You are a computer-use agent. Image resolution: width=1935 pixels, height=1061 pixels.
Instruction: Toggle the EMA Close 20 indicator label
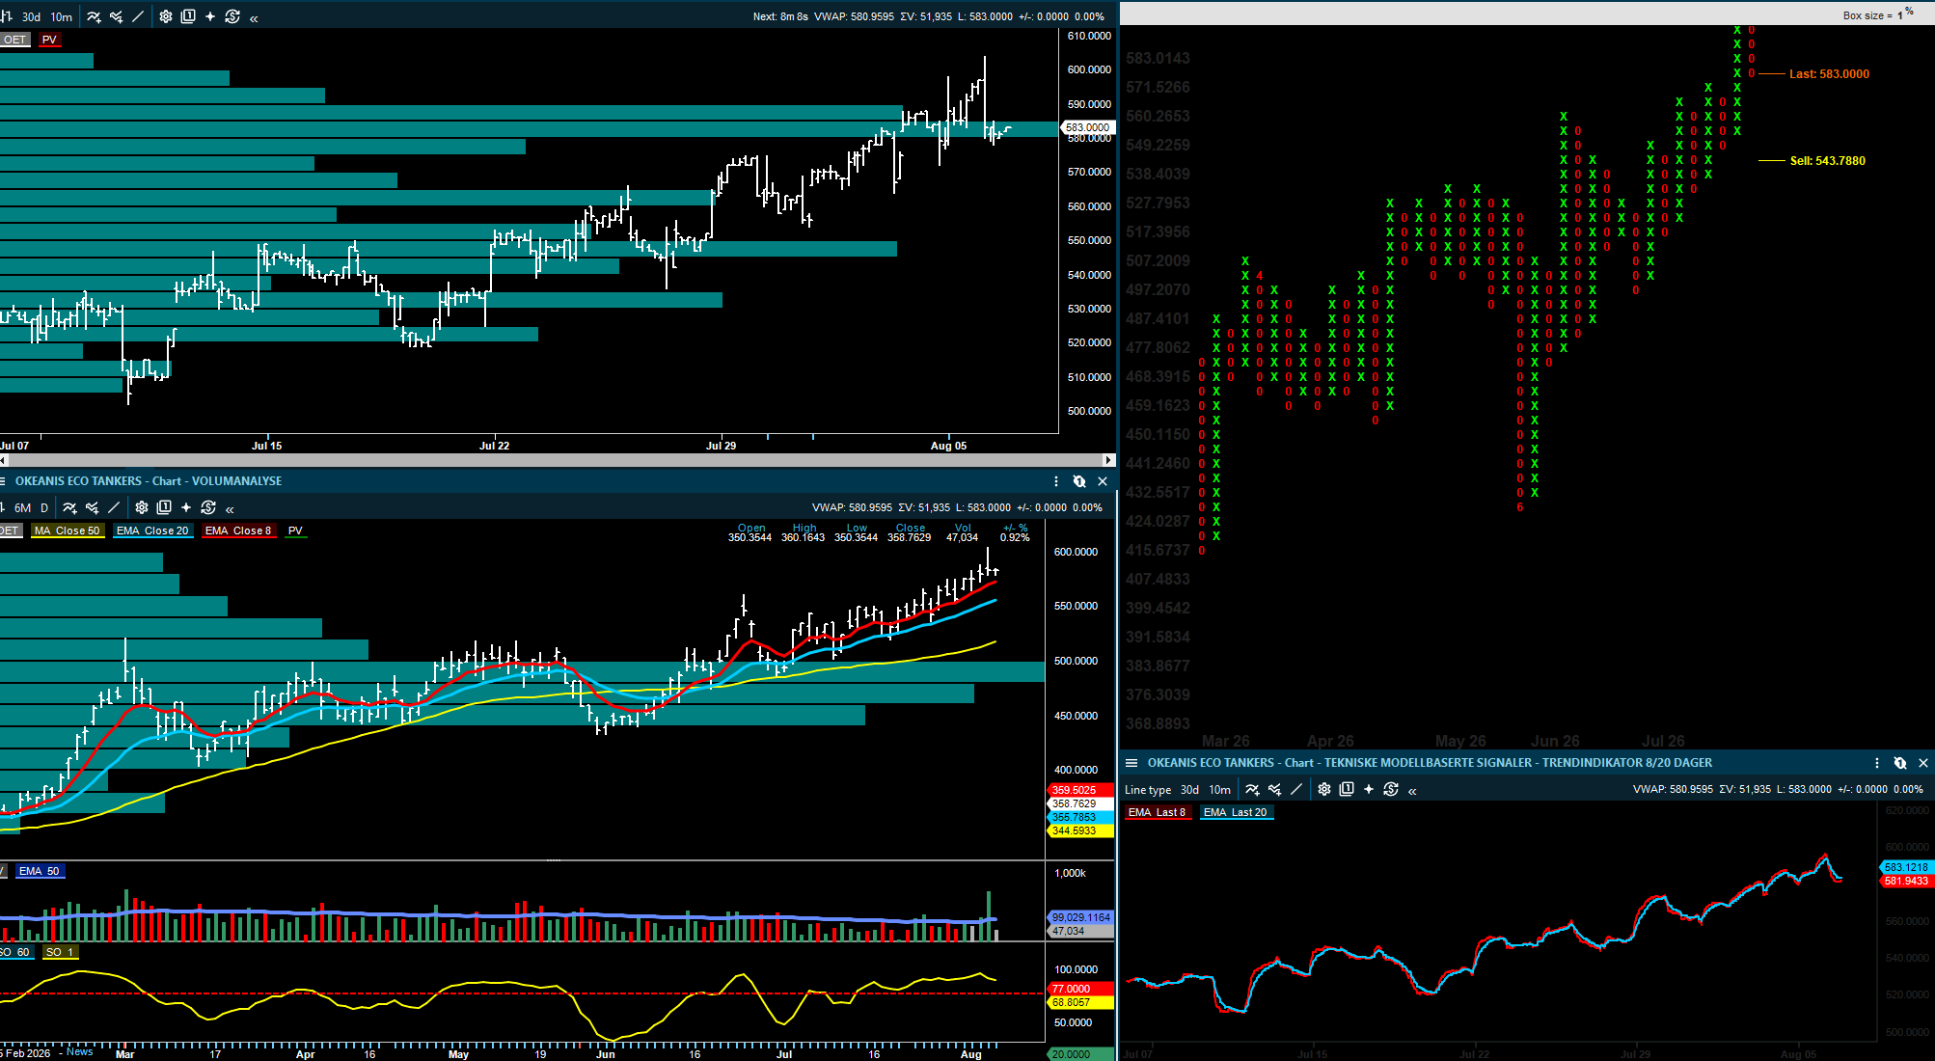click(152, 530)
